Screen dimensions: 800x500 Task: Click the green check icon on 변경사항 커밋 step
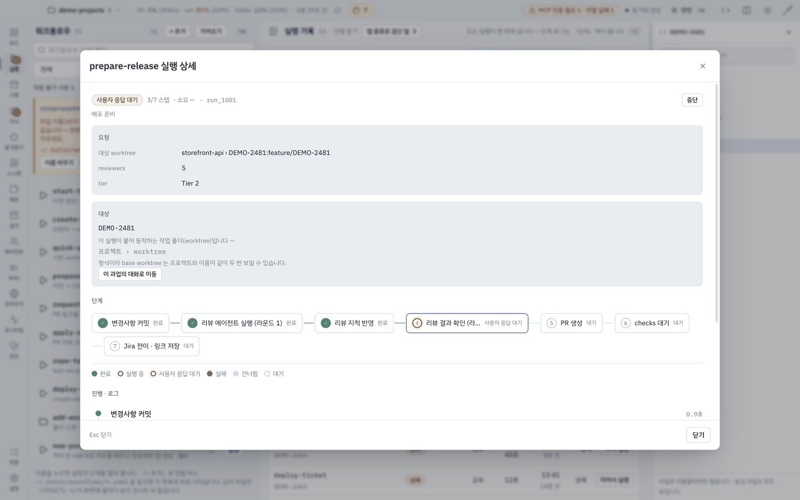[x=103, y=323]
